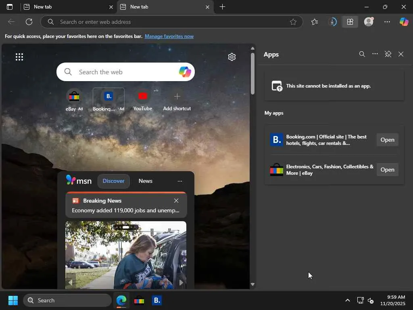Viewport: 413px width, 310px height.
Task: Open more options in Apps panel
Action: click(x=375, y=54)
